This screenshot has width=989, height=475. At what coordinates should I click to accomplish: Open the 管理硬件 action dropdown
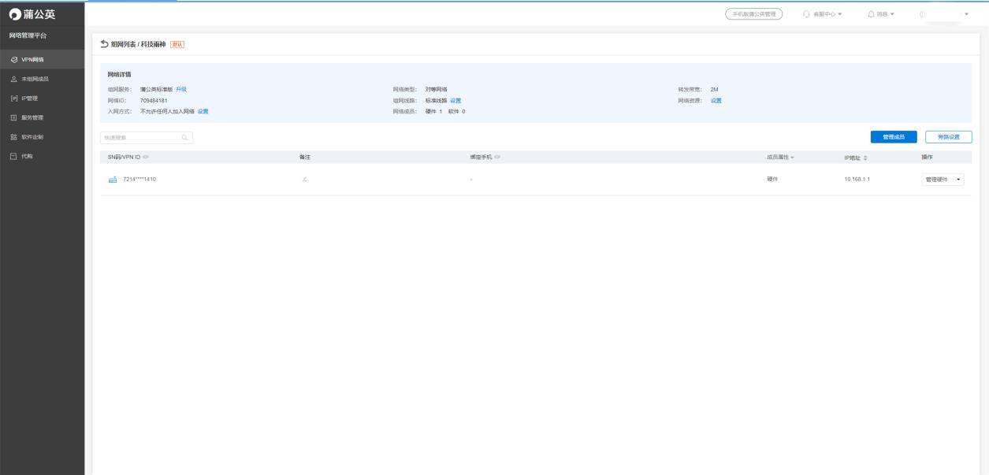[x=943, y=180]
